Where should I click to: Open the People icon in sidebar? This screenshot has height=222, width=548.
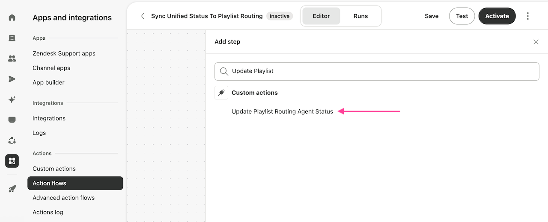12,58
